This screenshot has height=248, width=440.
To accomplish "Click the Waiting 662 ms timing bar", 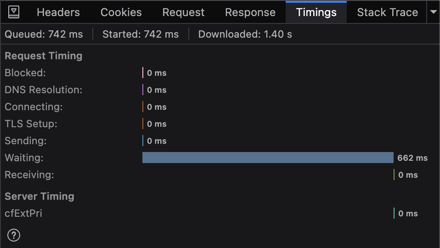I will tap(268, 158).
